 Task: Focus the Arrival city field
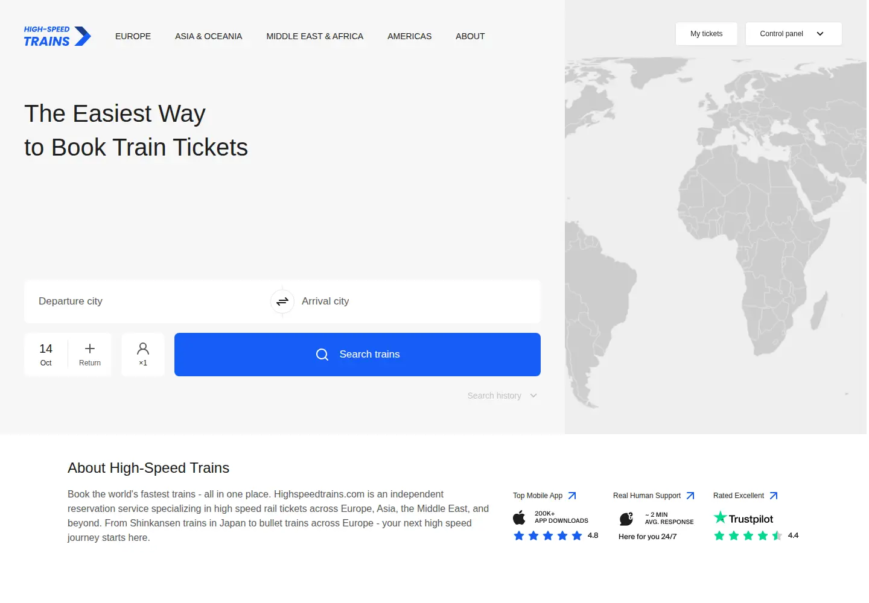(x=418, y=301)
